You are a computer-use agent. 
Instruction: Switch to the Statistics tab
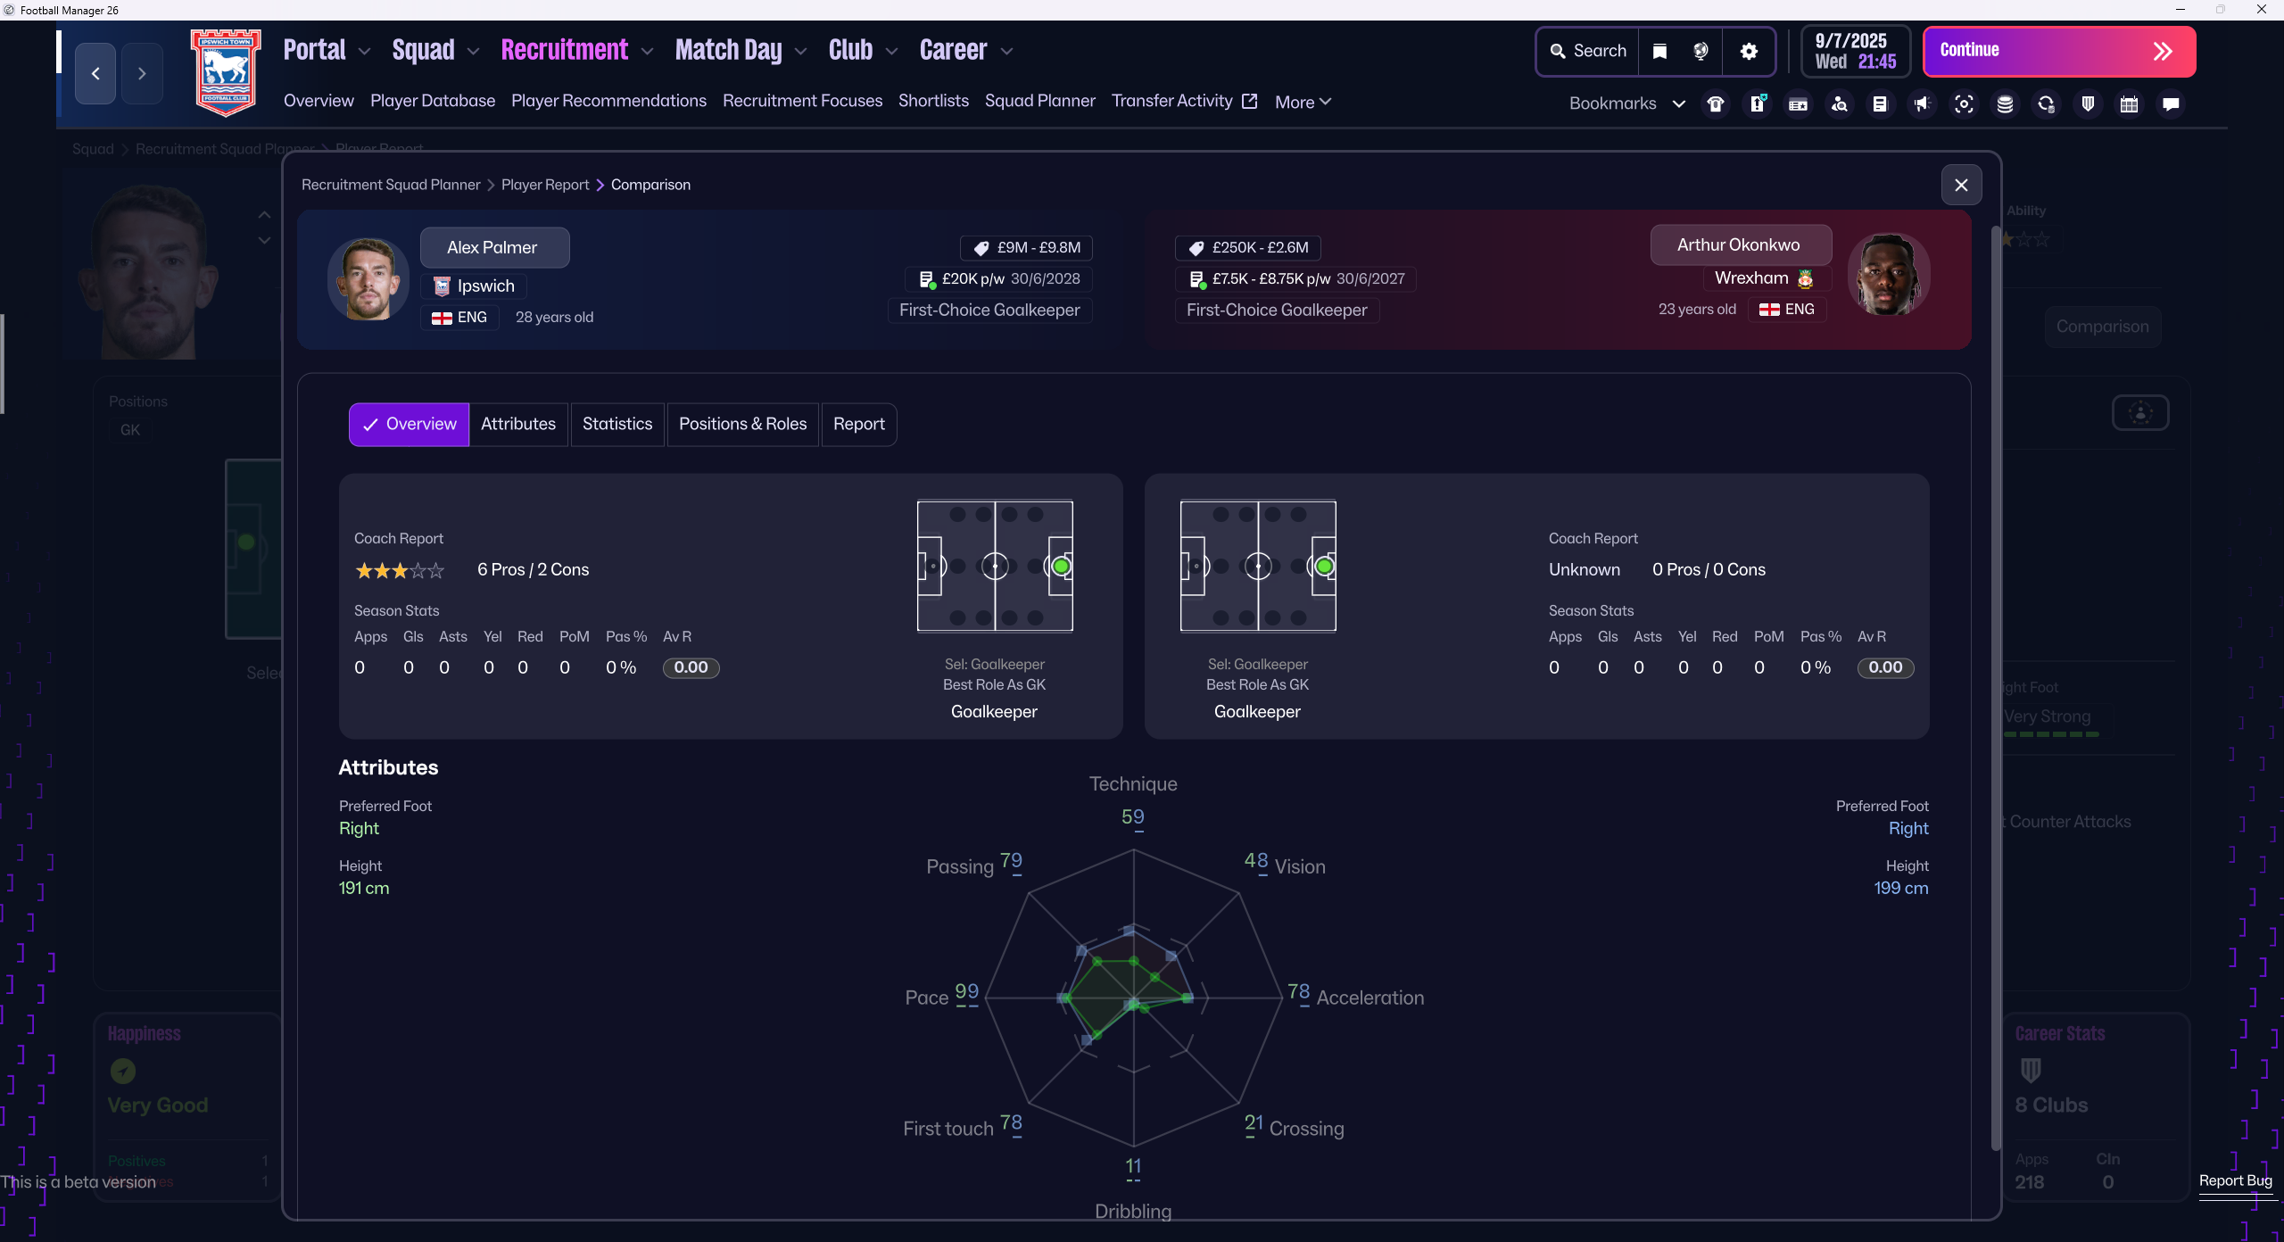(x=617, y=424)
